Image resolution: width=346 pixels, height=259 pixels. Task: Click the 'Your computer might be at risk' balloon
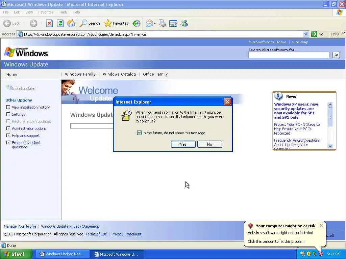click(285, 233)
